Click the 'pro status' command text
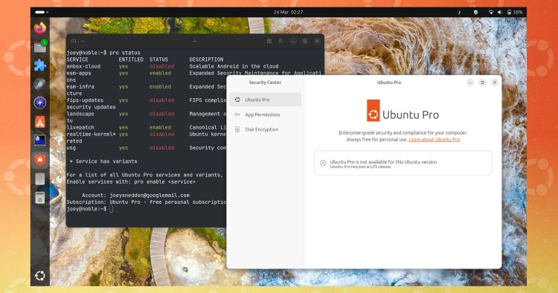This screenshot has width=558, height=293. tap(125, 53)
